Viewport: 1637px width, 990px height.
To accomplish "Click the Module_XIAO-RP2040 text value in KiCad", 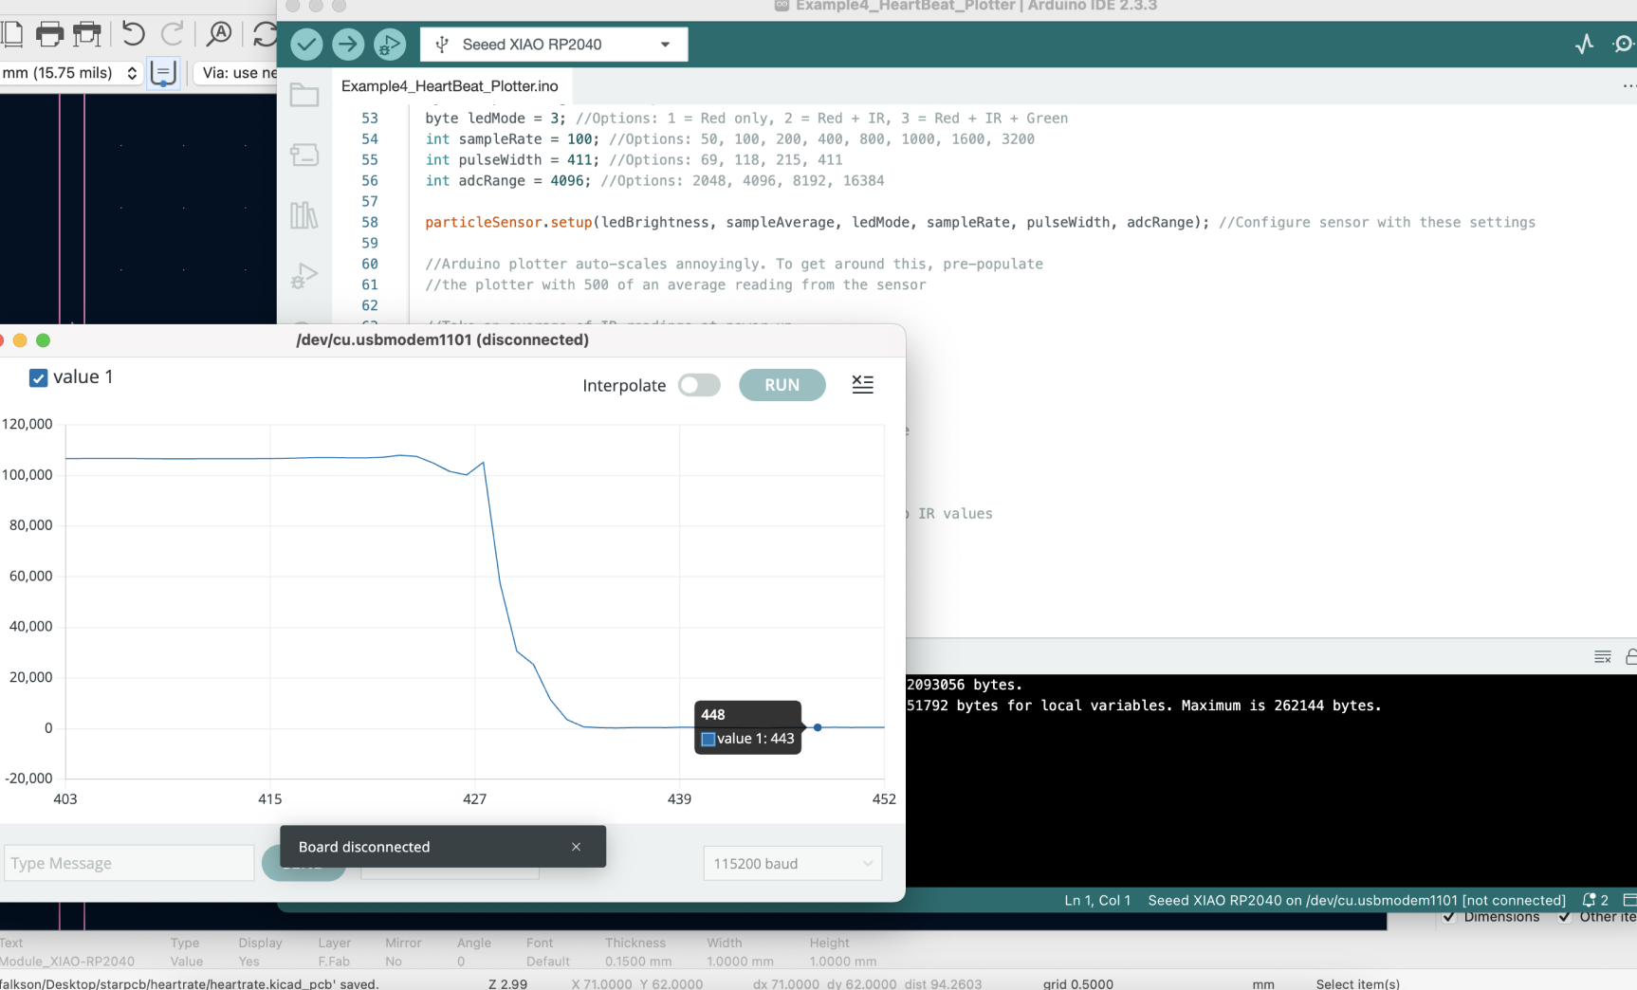I will click(67, 961).
